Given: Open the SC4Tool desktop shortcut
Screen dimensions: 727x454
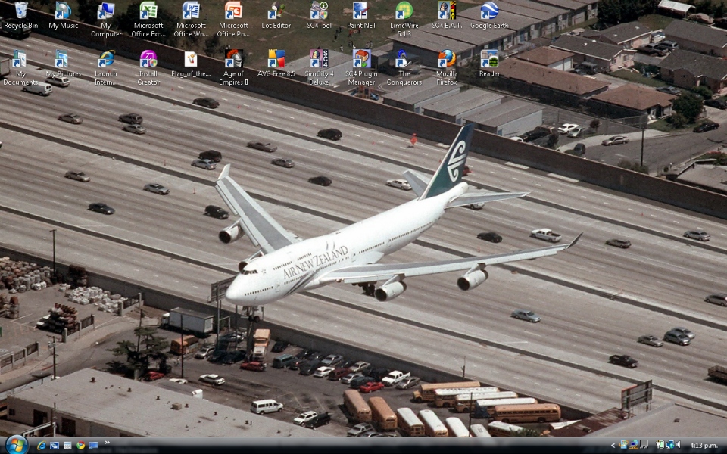Looking at the screenshot, I should [x=319, y=15].
